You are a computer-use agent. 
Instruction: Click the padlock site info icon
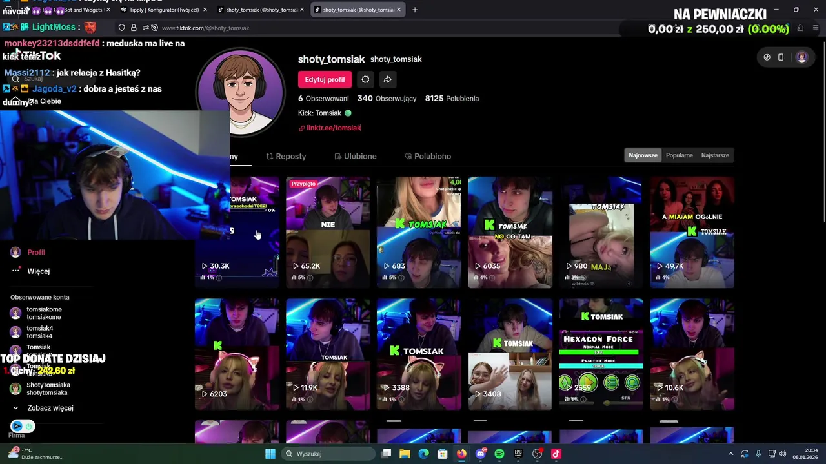[134, 28]
